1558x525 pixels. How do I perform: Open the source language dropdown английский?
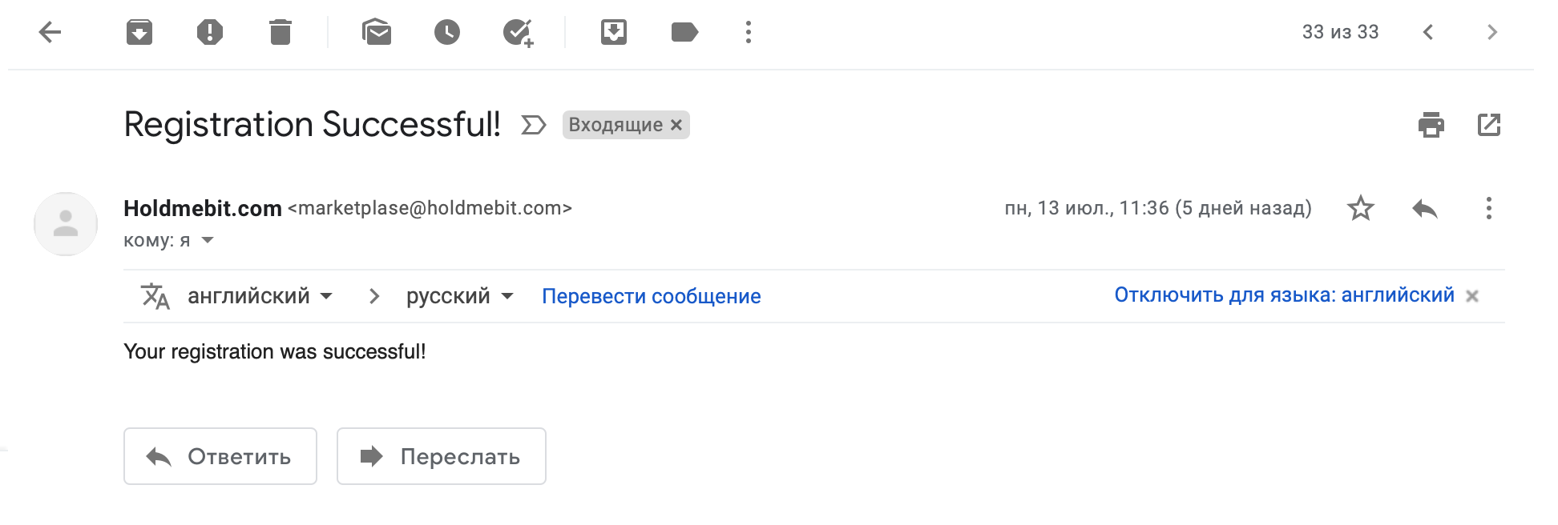[x=260, y=296]
